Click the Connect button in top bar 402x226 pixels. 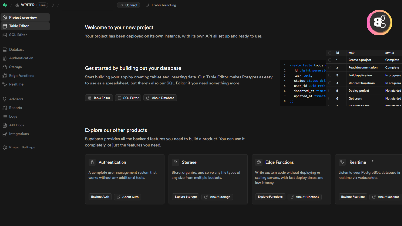pyautogui.click(x=129, y=5)
